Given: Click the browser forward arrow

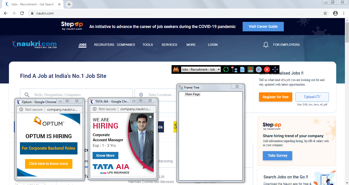Looking at the screenshot, I should coord(14,13).
